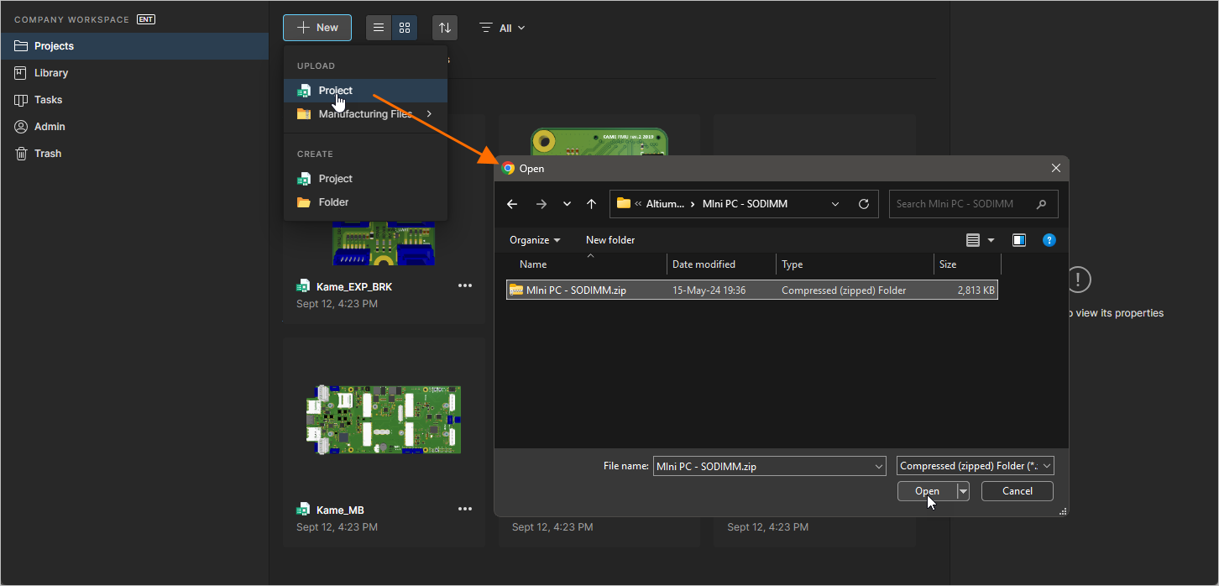This screenshot has height=586, width=1219.
Task: Open the All filter dropdown
Action: click(x=503, y=28)
